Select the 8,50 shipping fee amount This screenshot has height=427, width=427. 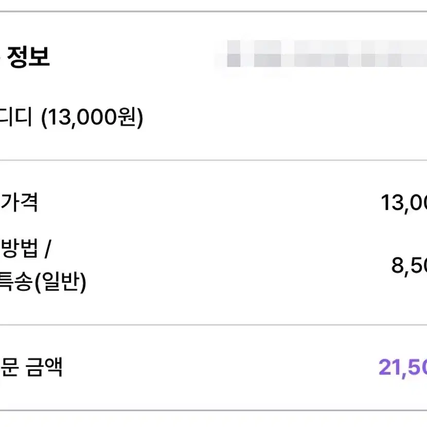(409, 265)
